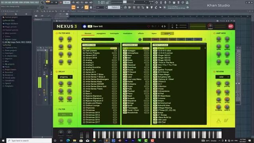
Task: Open the FILE menu in FL Studio
Action: [x=2, y=2]
